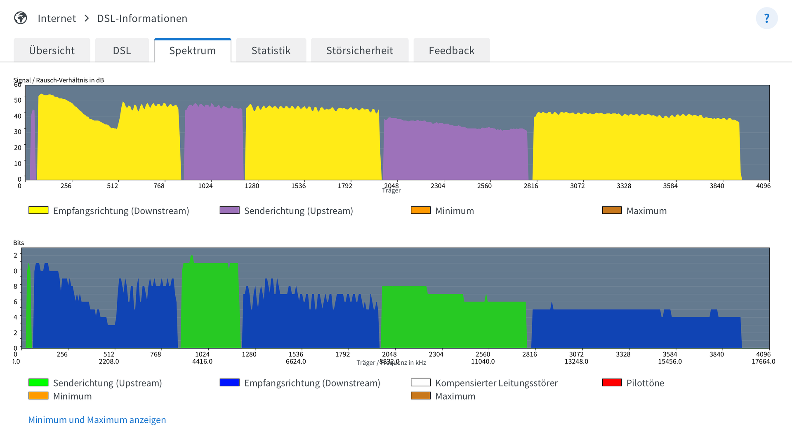This screenshot has height=445, width=792.
Task: Open the Störsicherheit tab
Action: point(359,50)
